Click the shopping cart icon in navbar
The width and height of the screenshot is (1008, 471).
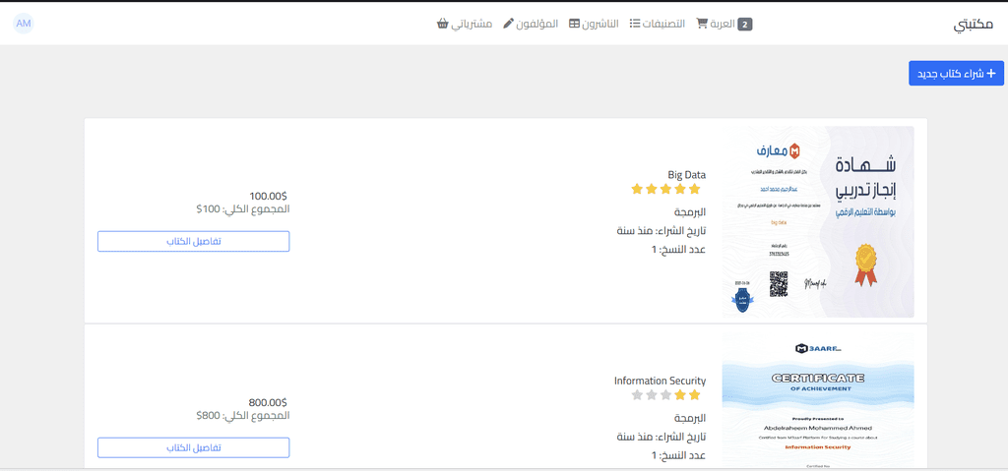(702, 24)
